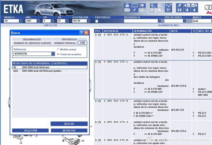Open the Referencia dropdown arrow in Busca
Image resolution: width=212 pixels, height=145 pixels.
53,54
